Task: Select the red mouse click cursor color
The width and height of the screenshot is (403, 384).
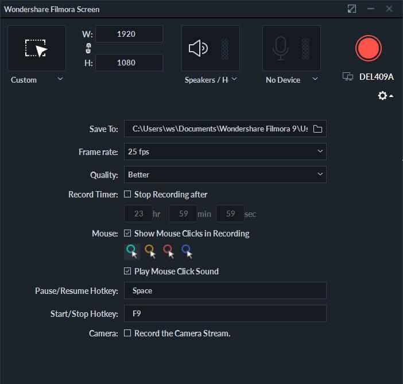Action: pyautogui.click(x=169, y=251)
